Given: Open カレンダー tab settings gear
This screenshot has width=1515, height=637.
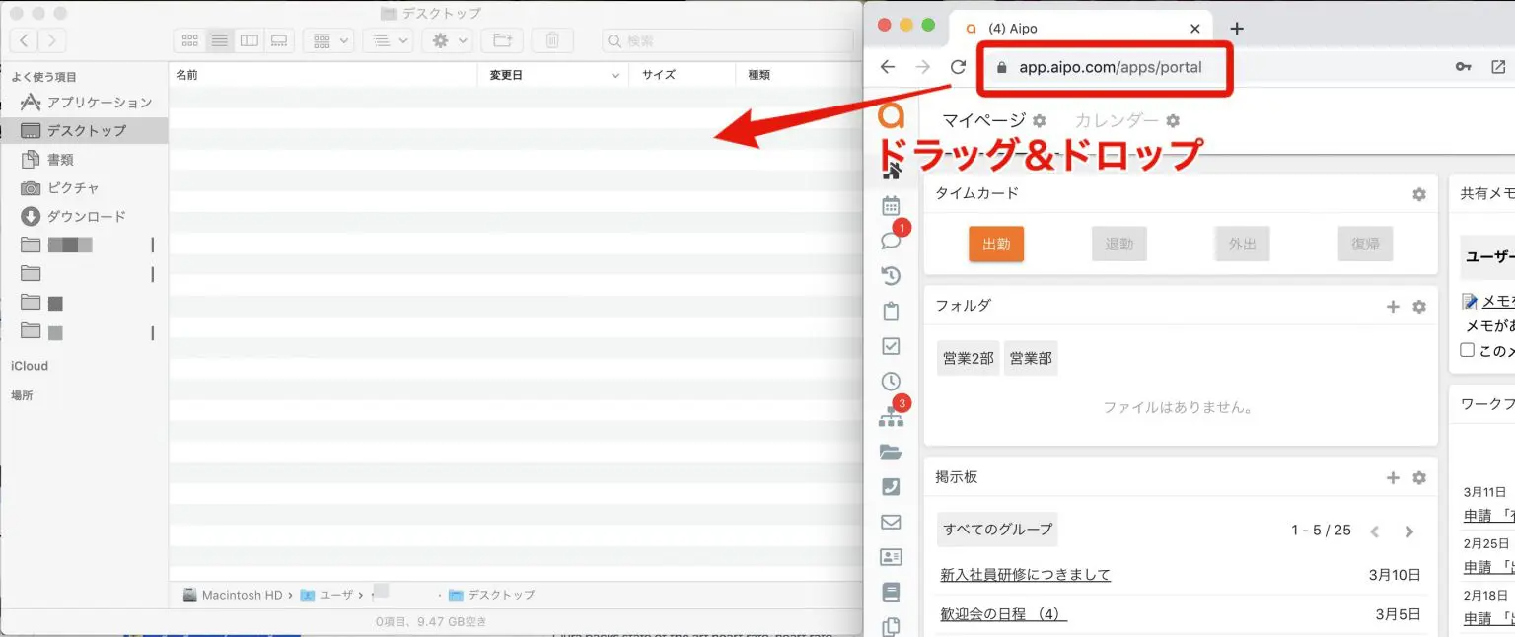Looking at the screenshot, I should coord(1172,121).
